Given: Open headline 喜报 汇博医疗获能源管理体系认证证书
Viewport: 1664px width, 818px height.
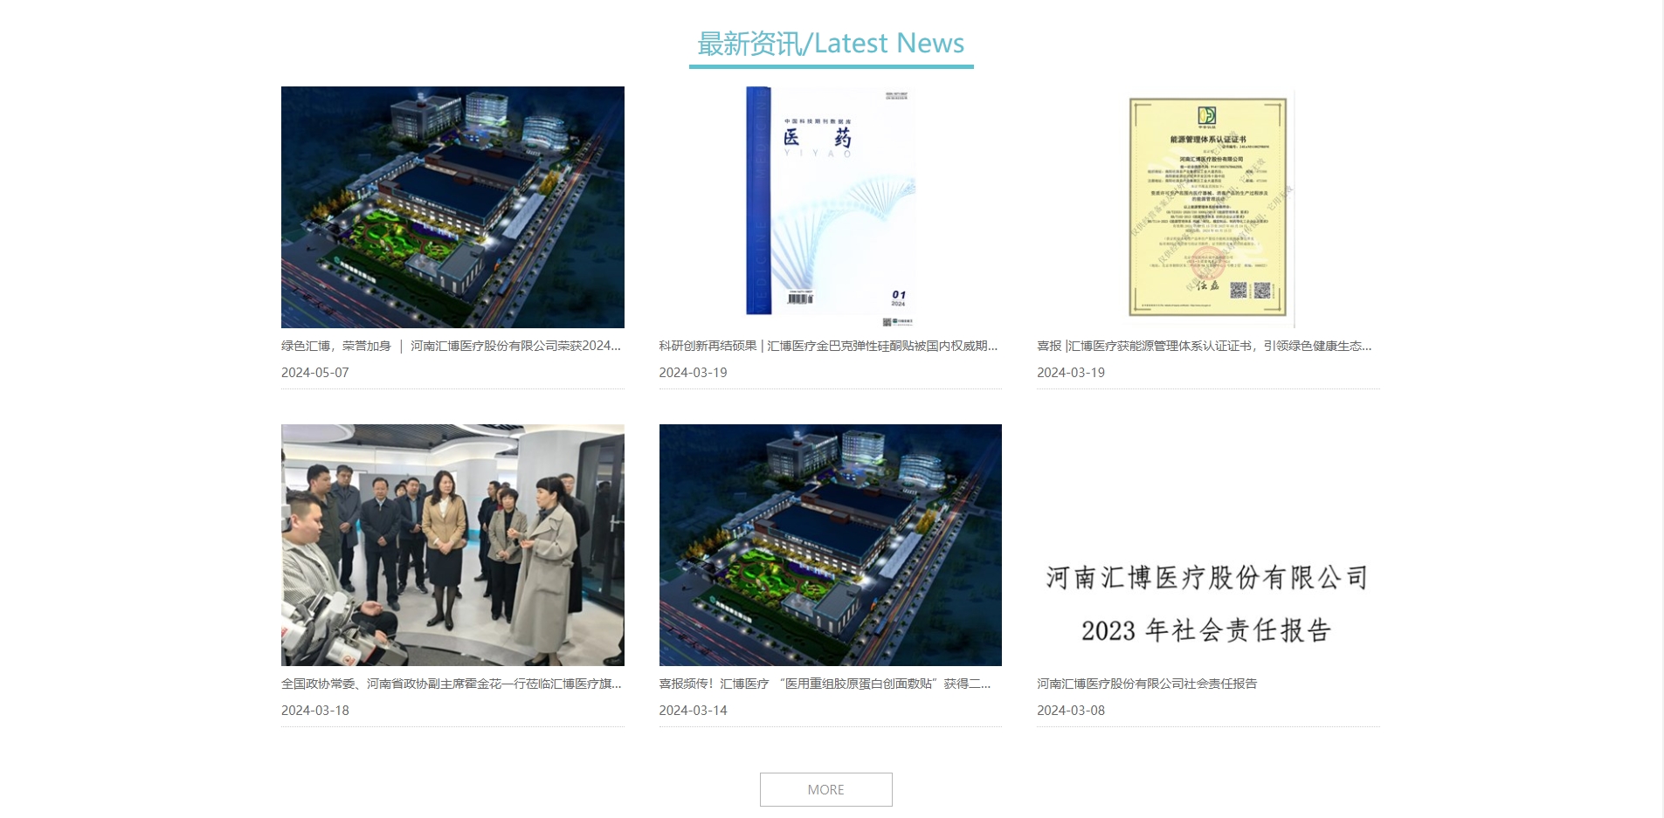Looking at the screenshot, I should pos(1205,346).
